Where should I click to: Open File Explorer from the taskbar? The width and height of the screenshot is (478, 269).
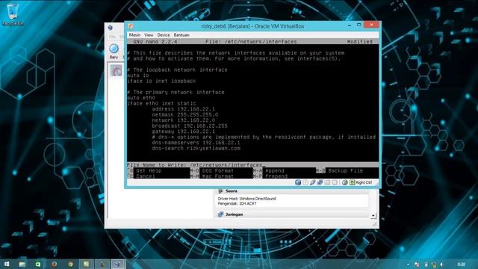coord(22,264)
